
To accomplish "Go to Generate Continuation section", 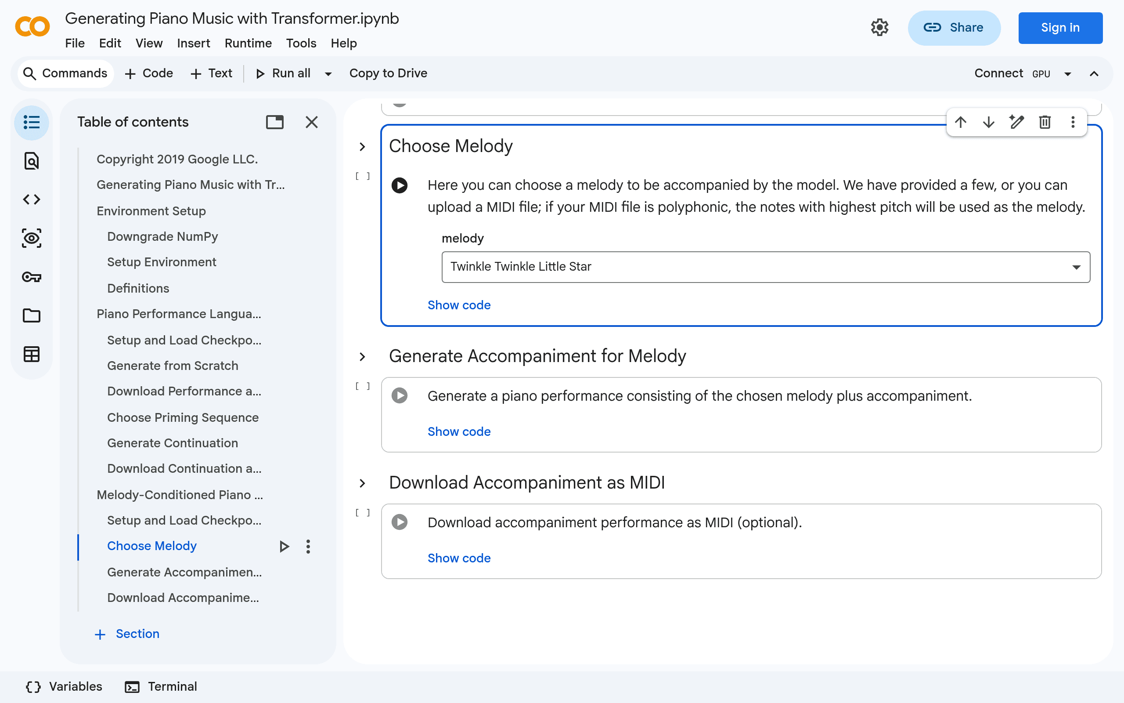I will [x=172, y=443].
